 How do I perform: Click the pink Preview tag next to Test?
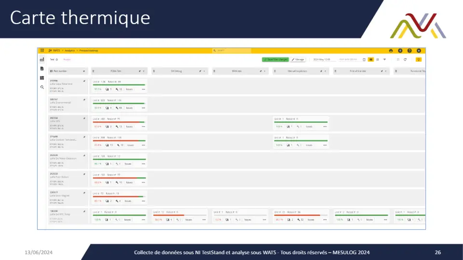[67, 60]
